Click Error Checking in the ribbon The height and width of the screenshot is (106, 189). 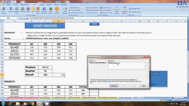(106, 10)
